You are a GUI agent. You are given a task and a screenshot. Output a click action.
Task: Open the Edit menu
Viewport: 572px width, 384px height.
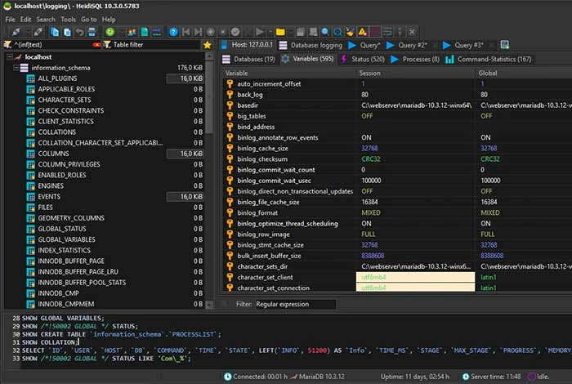pos(25,20)
